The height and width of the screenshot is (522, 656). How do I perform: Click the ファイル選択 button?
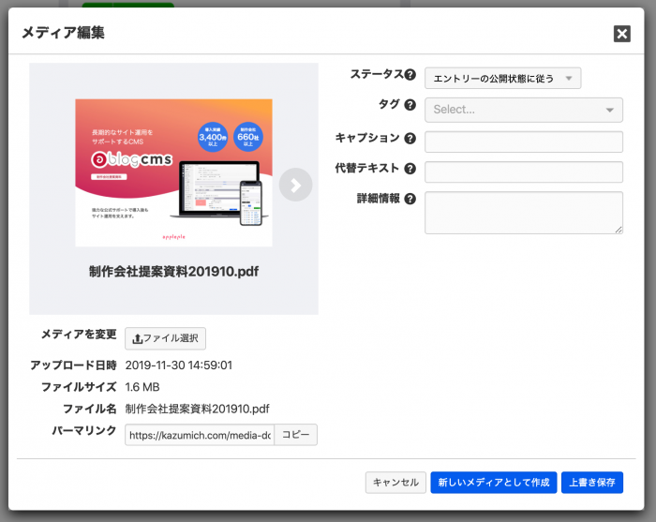point(165,338)
